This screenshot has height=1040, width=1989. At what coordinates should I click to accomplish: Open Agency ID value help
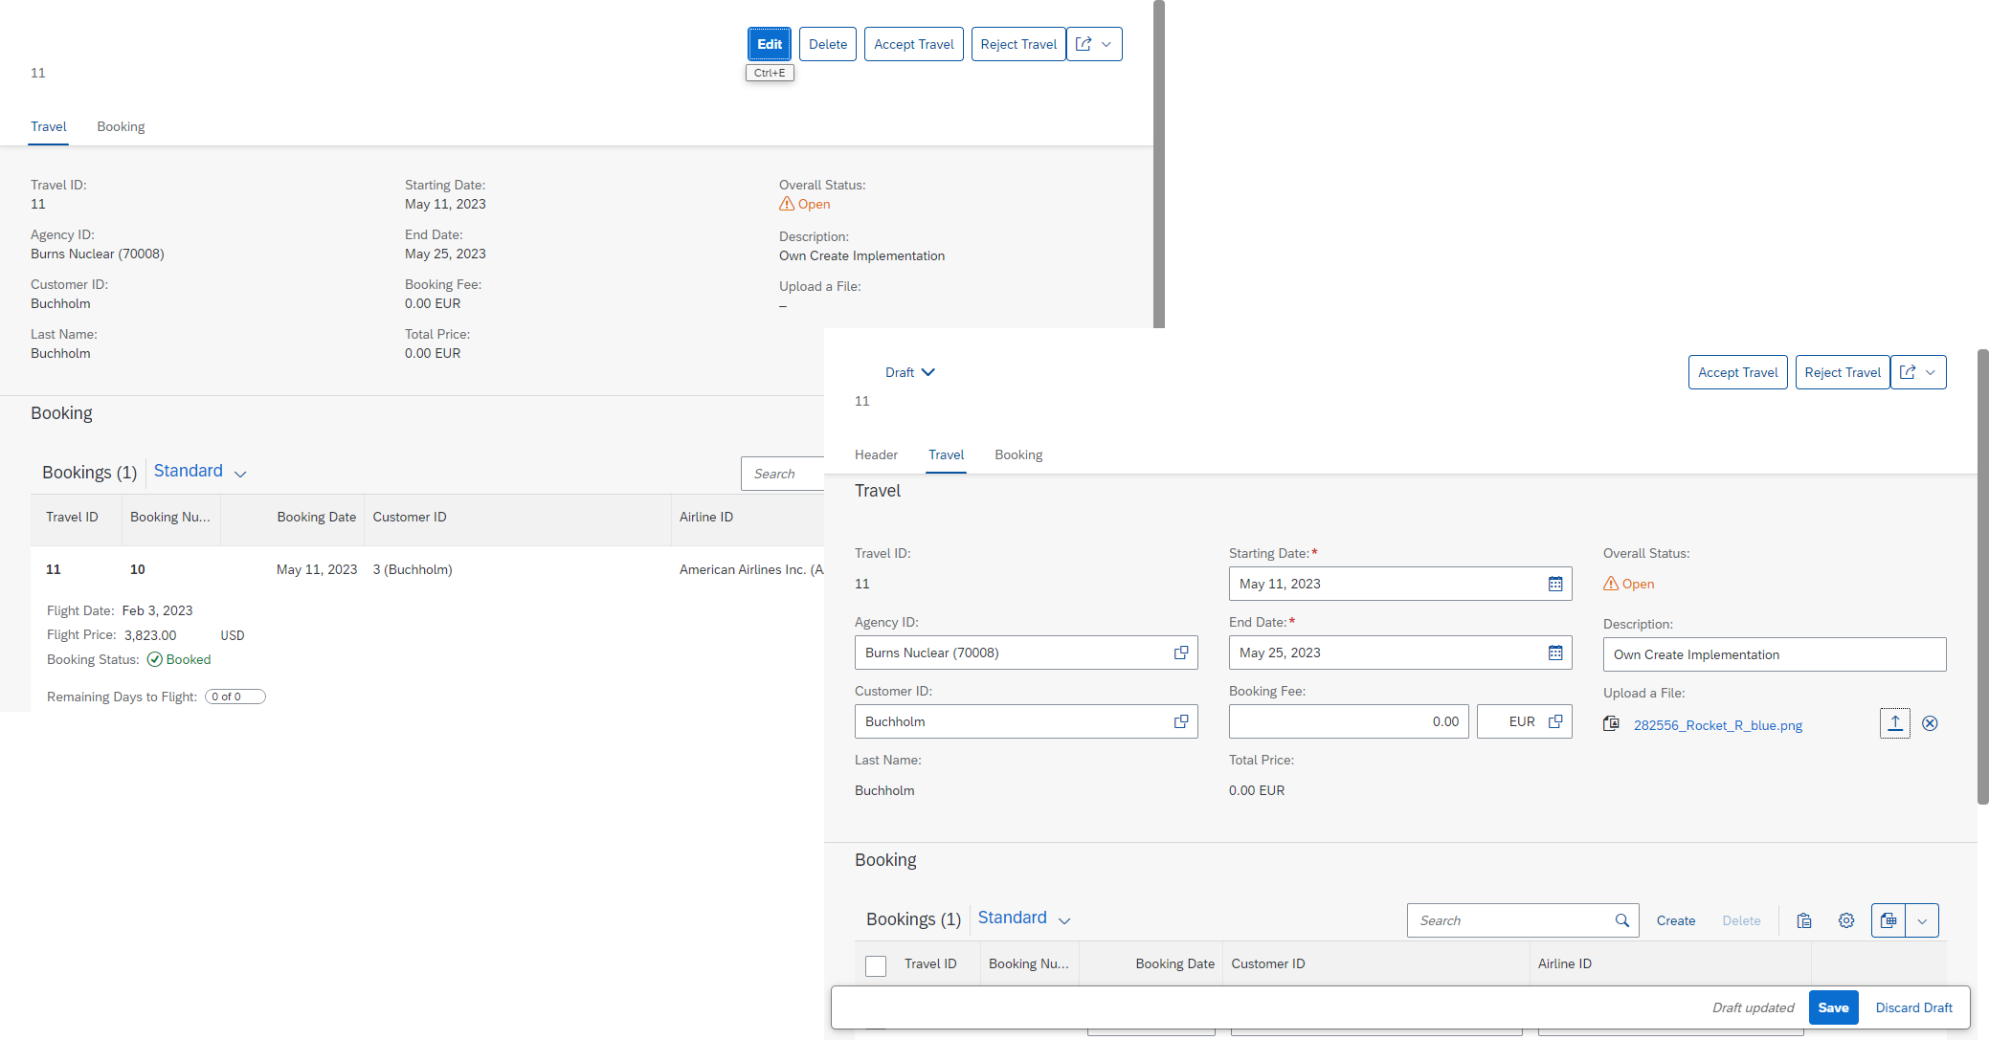click(x=1181, y=653)
